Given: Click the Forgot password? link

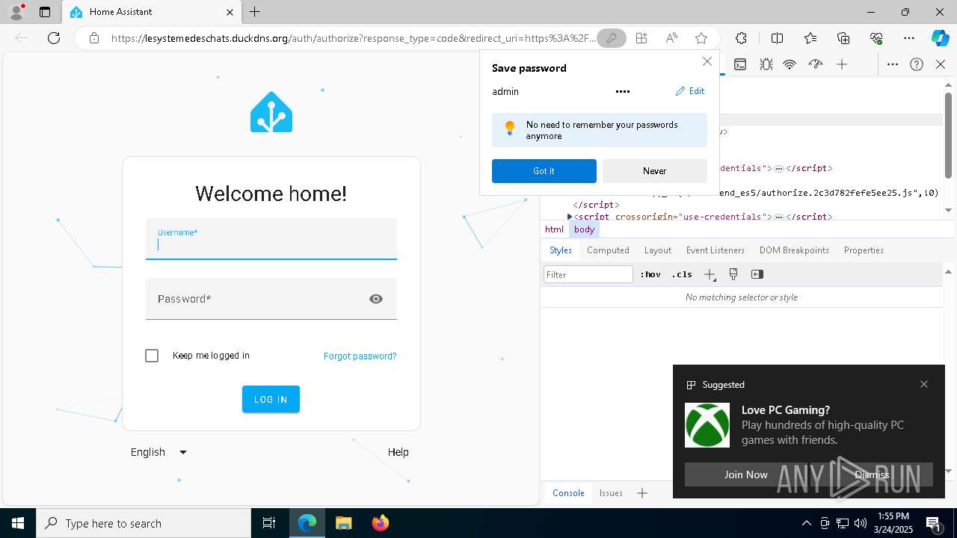Looking at the screenshot, I should tap(360, 356).
